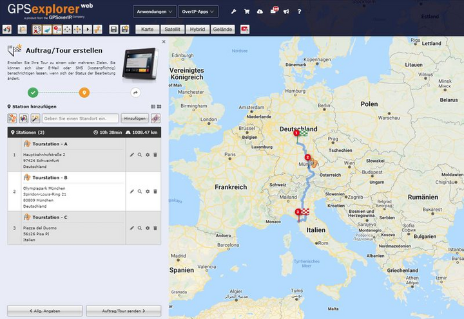Click the black play arrow toolbar icon

(x=87, y=29)
